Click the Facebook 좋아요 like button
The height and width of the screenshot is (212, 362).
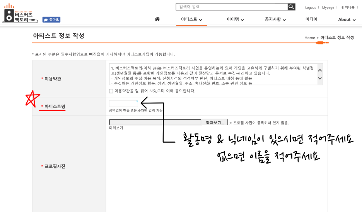click(x=51, y=20)
